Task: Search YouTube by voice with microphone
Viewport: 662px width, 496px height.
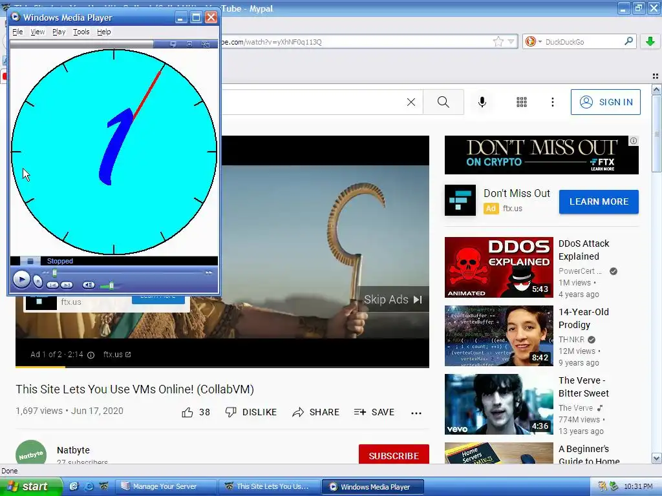Action: (482, 102)
